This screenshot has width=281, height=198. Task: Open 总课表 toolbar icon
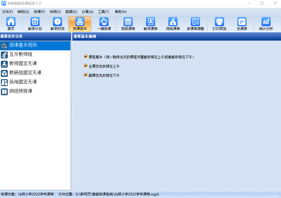click(x=242, y=24)
